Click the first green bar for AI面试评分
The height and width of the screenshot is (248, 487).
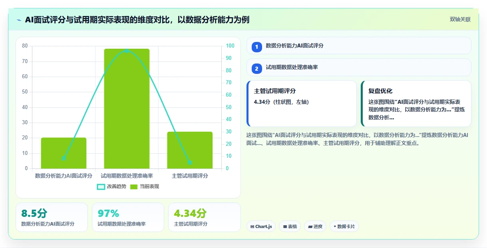[x=64, y=153]
